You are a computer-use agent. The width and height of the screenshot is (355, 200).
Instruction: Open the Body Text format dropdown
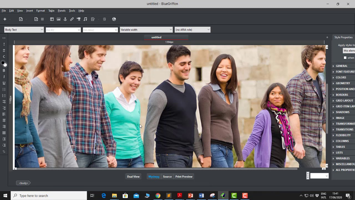tap(24, 30)
